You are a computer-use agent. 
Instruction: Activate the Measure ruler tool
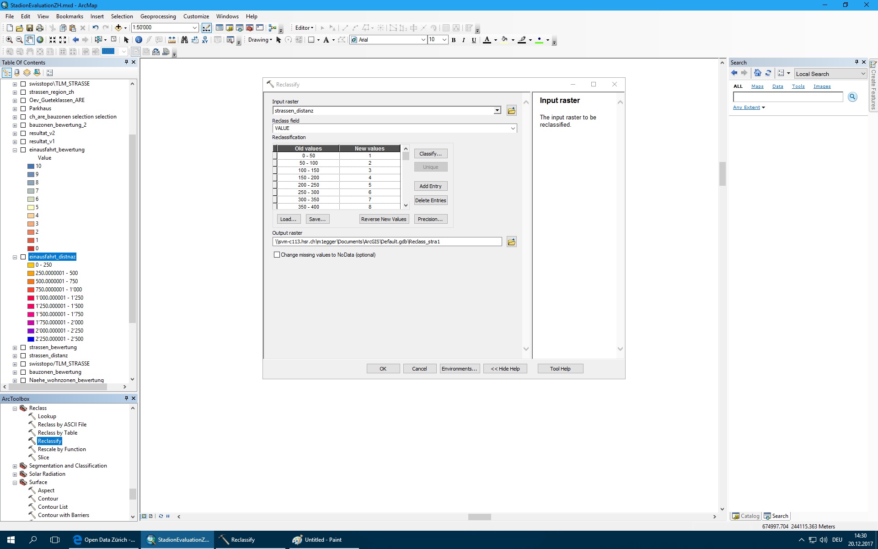point(172,40)
